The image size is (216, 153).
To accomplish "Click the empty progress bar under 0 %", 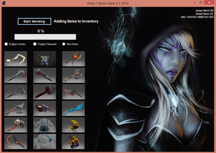I will 45,37.
